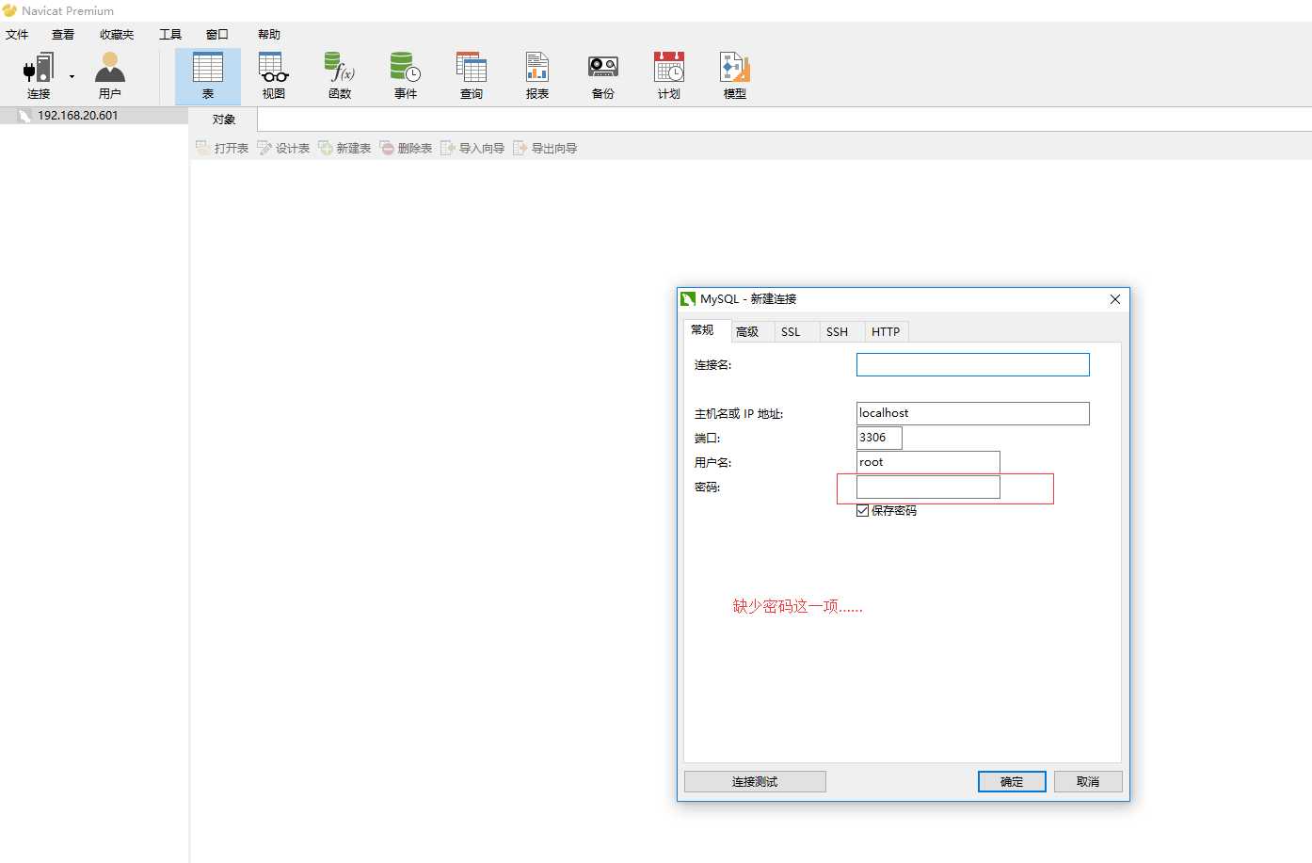Image resolution: width=1312 pixels, height=863 pixels.
Task: Focus the Password (密码) input field
Action: pyautogui.click(x=928, y=487)
